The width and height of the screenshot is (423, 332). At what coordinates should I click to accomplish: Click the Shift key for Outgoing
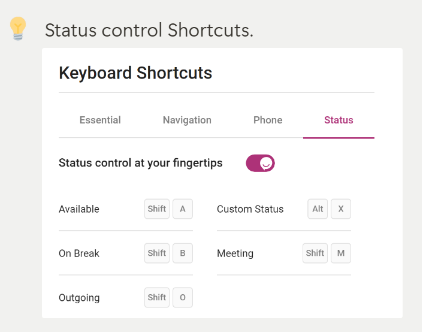pyautogui.click(x=157, y=297)
